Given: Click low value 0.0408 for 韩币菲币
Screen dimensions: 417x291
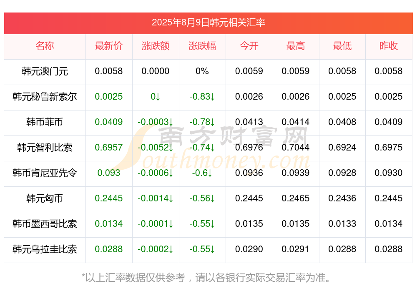Looking at the screenshot, I should [342, 122].
